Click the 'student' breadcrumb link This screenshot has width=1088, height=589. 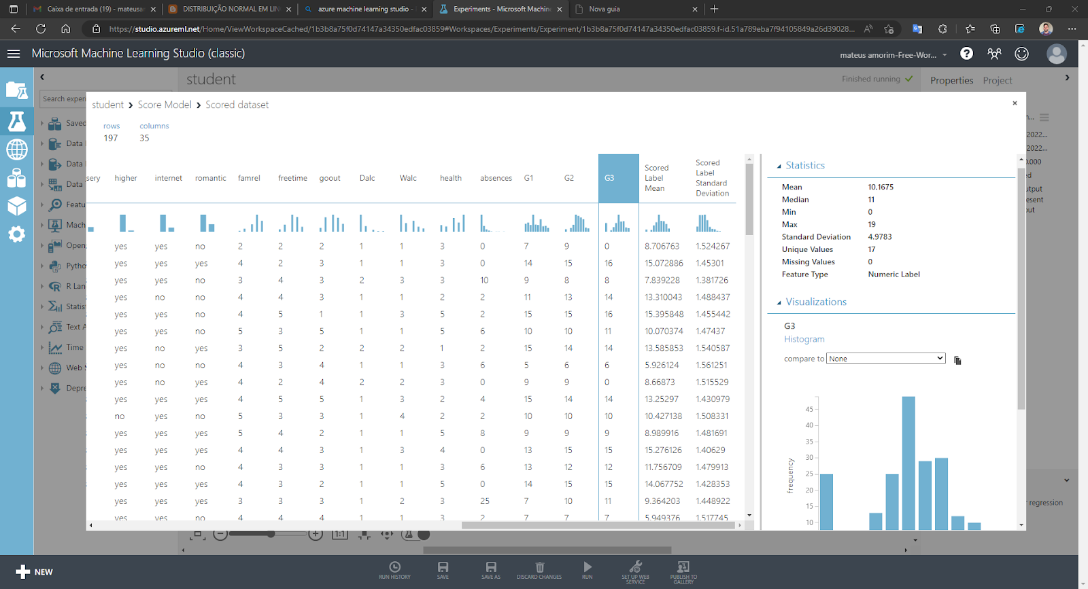[107, 105]
